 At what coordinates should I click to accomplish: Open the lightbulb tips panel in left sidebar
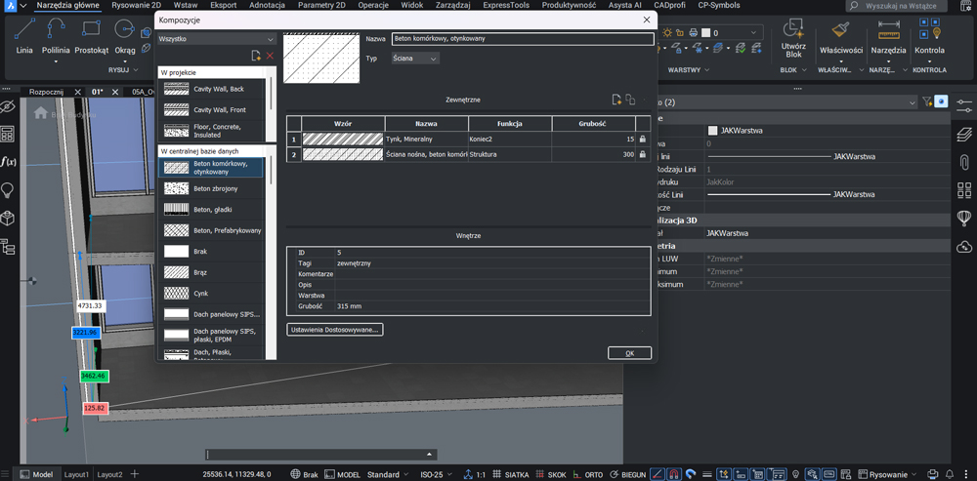pos(8,190)
